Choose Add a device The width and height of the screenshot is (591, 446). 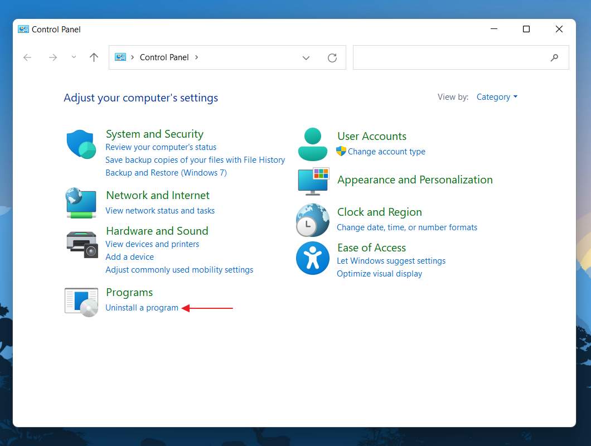point(130,257)
